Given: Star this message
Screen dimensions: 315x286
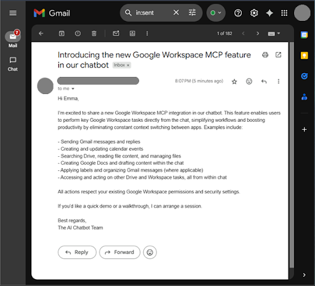Looking at the screenshot, I should pyautogui.click(x=234, y=82).
